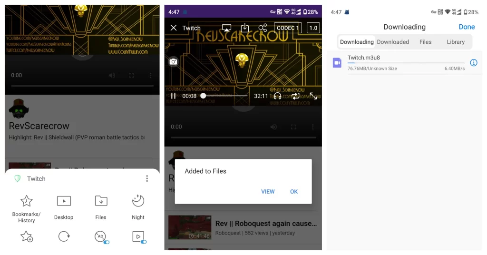Open RevScarecrow channel avatar in left screen

coord(19,109)
